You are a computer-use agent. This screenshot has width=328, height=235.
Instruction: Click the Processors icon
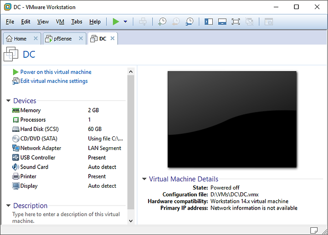tap(15, 120)
